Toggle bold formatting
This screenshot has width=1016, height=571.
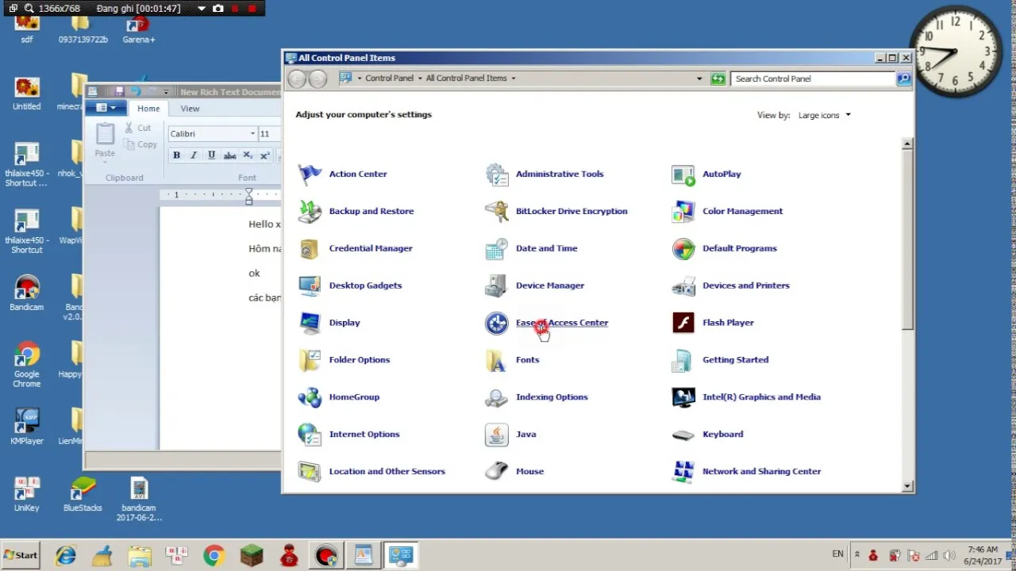(x=176, y=155)
